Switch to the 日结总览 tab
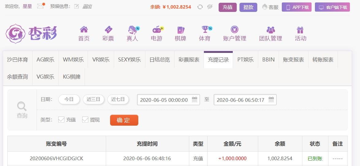This screenshot has width=360, height=166. click(160, 60)
